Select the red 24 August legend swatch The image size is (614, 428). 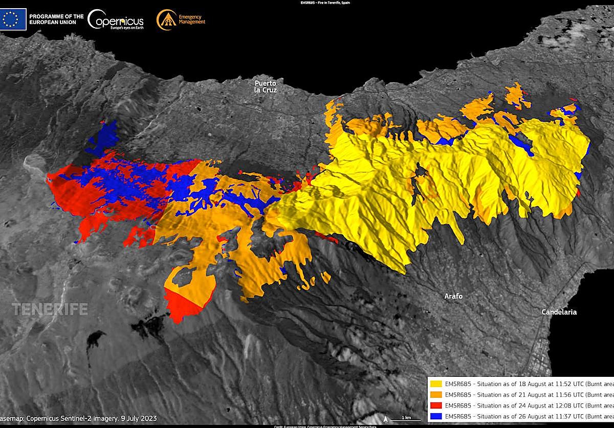pos(436,405)
